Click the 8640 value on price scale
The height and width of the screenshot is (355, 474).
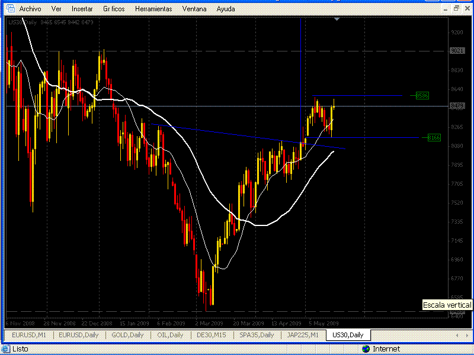click(457, 89)
